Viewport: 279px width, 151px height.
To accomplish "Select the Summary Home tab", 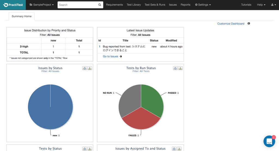I will tap(22, 16).
